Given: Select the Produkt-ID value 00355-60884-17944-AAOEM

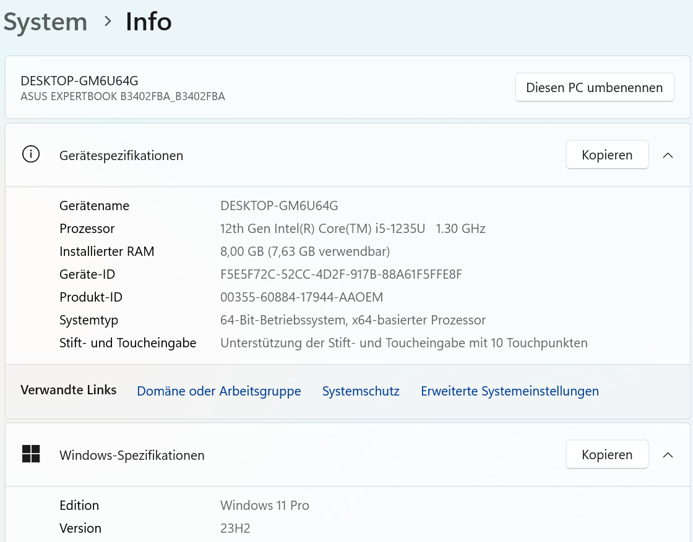Looking at the screenshot, I should point(301,297).
